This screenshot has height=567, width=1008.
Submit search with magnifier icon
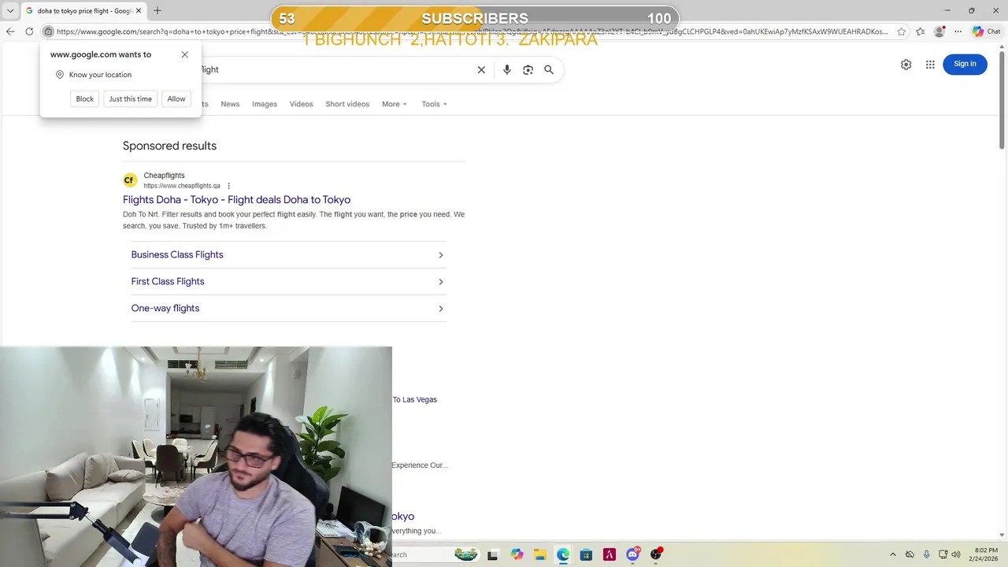549,69
